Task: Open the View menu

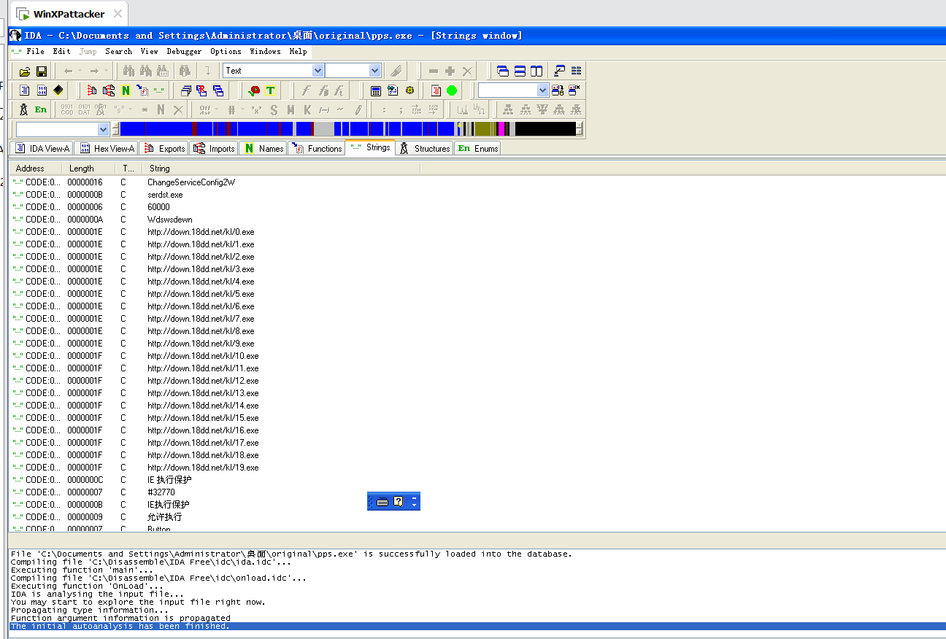Action: click(x=149, y=52)
